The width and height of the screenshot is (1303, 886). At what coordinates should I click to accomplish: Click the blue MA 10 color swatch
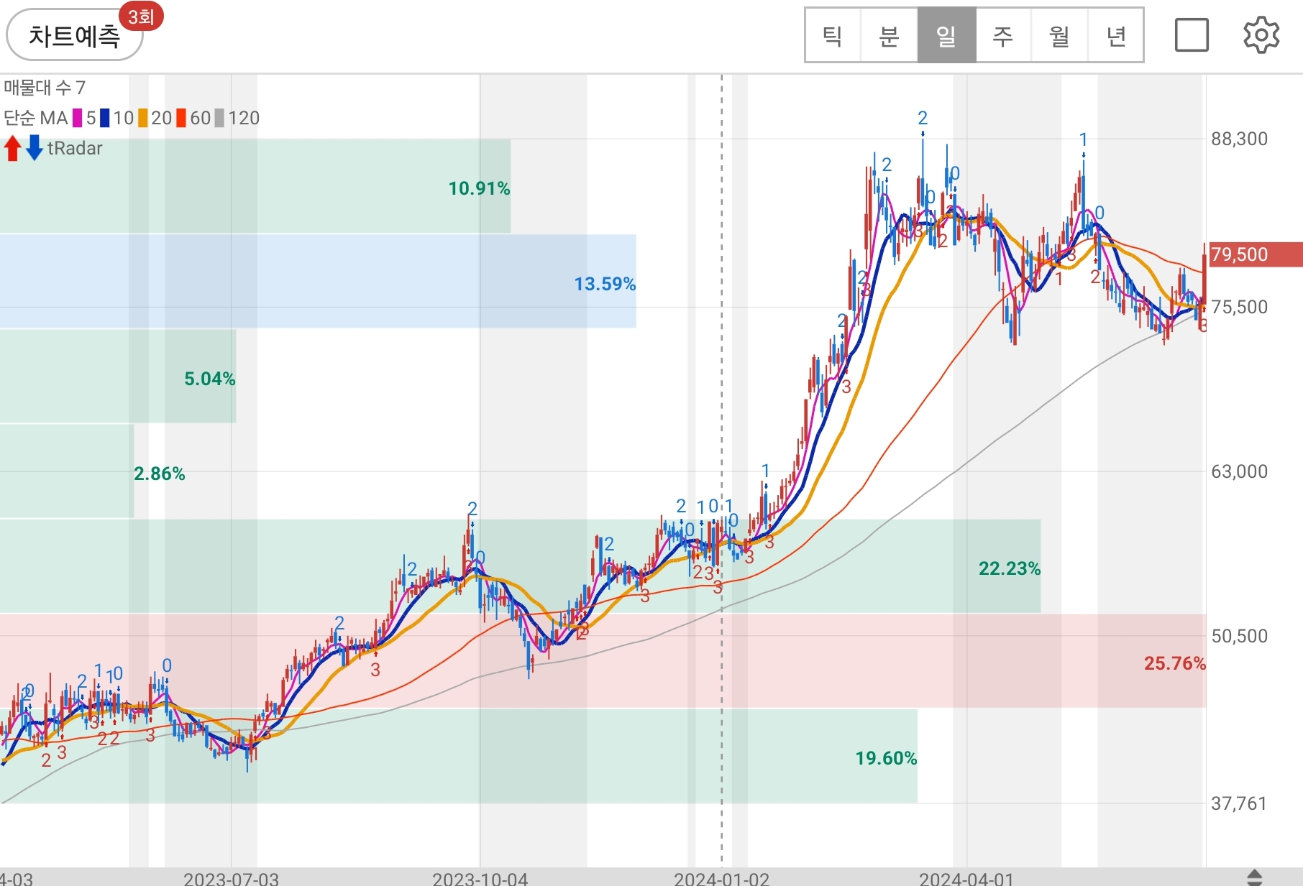coord(105,118)
